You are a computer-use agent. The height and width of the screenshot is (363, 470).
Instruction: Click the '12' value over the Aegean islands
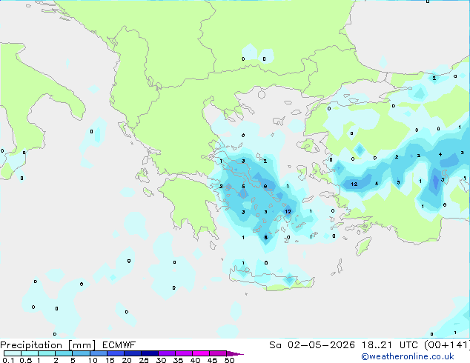click(288, 211)
